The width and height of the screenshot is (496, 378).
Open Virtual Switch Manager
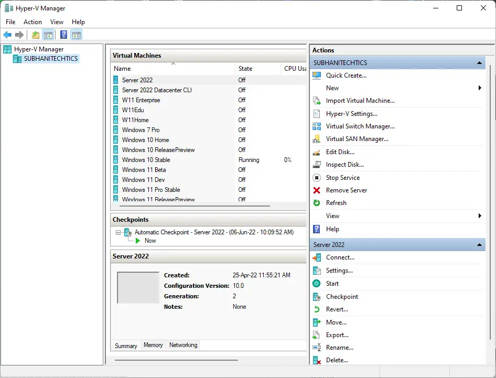359,126
